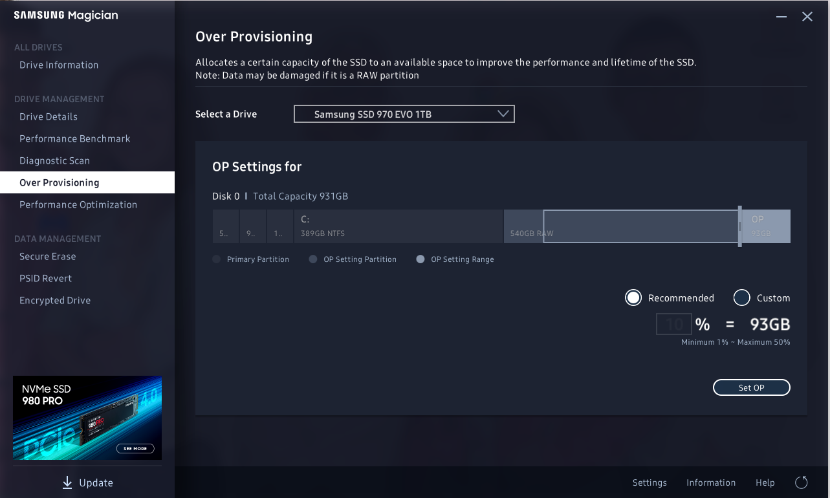Open Help from the bottom bar
This screenshot has height=498, width=830.
point(765,482)
